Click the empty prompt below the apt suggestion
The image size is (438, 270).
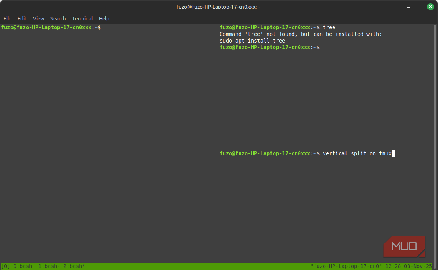click(x=270, y=48)
